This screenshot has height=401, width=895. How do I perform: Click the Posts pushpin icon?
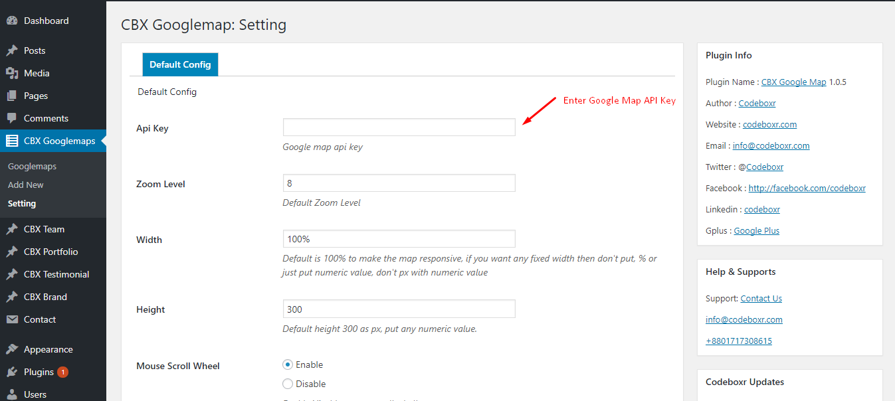click(12, 50)
